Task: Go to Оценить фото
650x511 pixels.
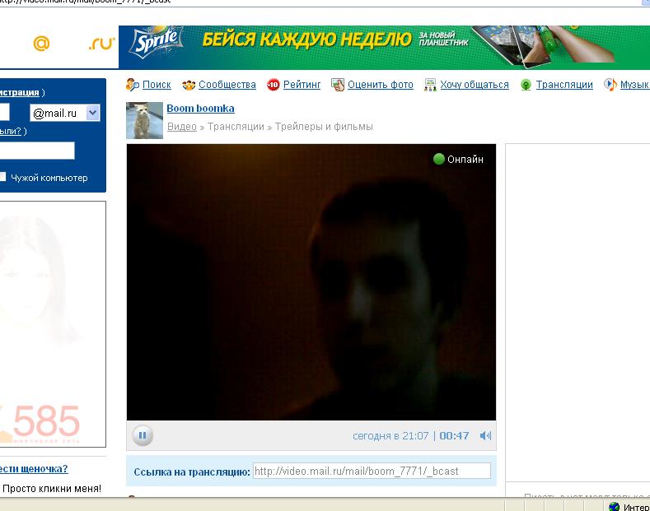Action: (381, 85)
